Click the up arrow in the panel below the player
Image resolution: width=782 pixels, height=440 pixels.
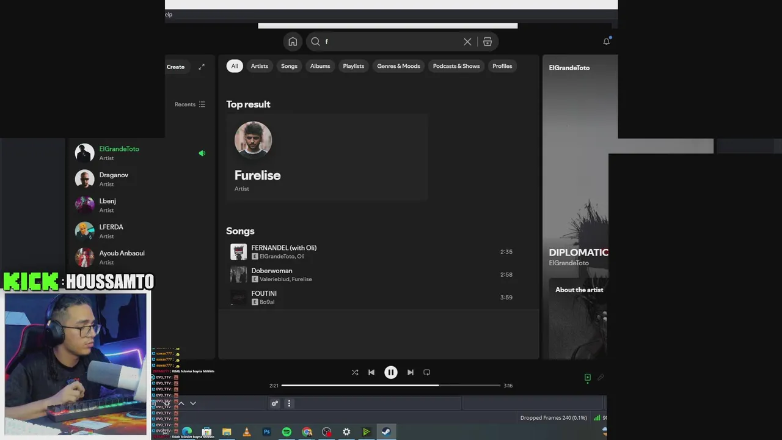pyautogui.click(x=181, y=403)
